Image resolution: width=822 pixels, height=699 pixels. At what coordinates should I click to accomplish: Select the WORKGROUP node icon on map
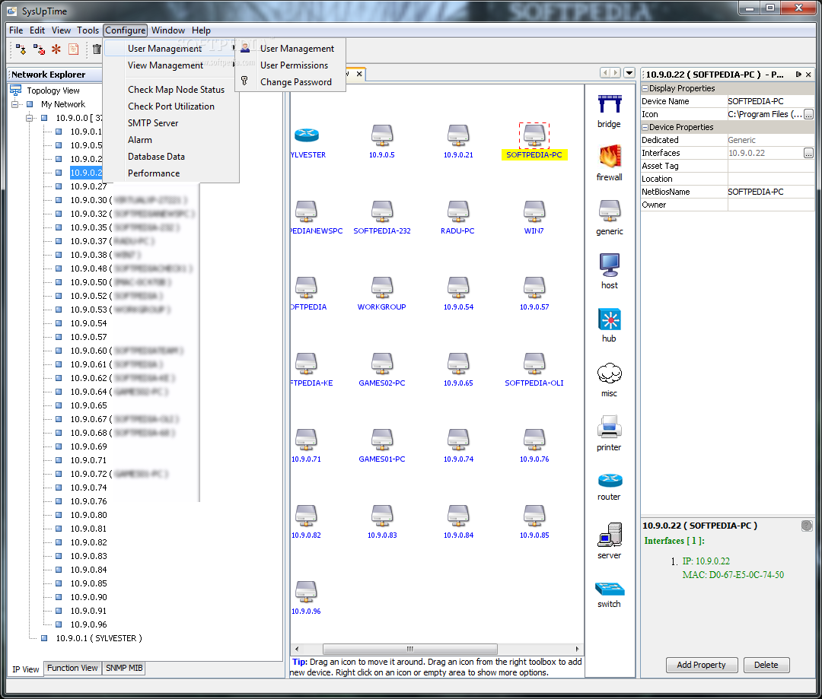[x=382, y=288]
